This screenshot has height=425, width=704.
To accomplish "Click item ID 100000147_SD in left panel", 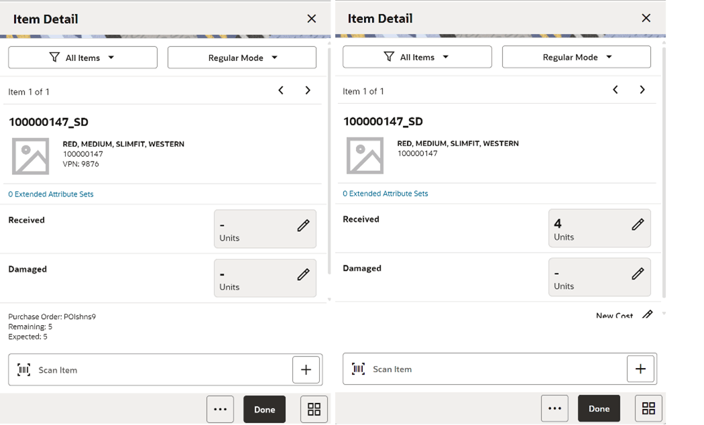I will point(48,122).
